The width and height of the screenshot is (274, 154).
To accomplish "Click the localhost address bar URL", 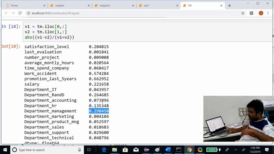I will point(56,13).
